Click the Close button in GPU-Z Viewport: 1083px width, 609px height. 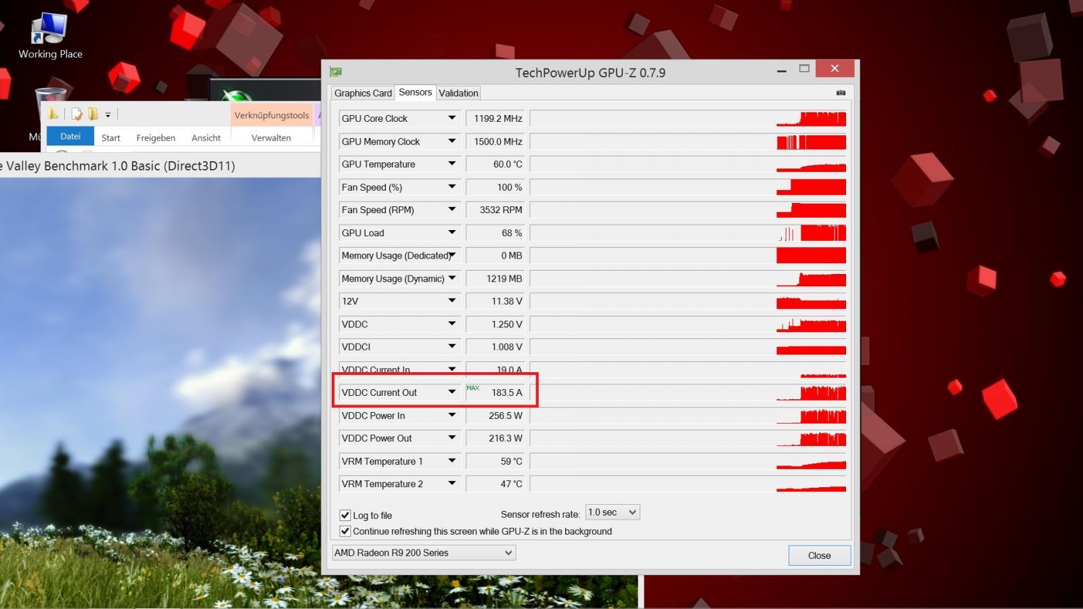(x=819, y=556)
